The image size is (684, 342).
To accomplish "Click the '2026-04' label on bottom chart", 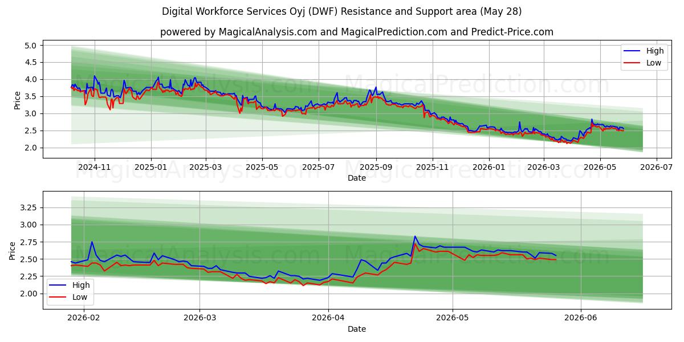I will (329, 319).
